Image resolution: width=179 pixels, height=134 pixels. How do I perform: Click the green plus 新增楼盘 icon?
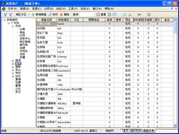(33, 14)
